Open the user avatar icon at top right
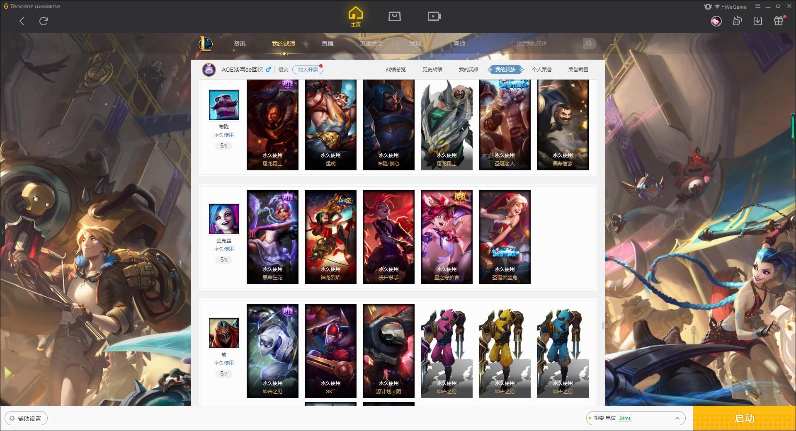Screen dimensions: 796x431 [x=716, y=21]
